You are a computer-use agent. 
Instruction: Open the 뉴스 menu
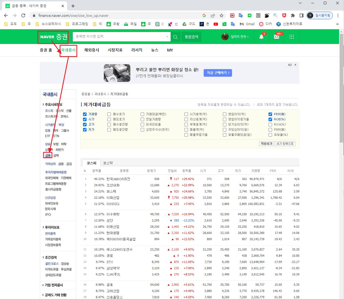click(x=155, y=50)
